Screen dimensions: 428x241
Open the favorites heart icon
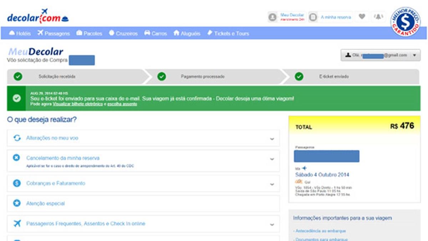[x=362, y=16]
